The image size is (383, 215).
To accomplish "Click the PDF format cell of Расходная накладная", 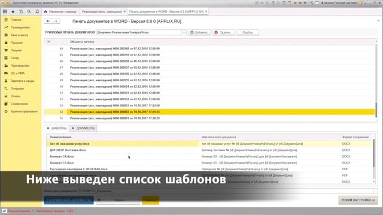I will (x=345, y=169).
